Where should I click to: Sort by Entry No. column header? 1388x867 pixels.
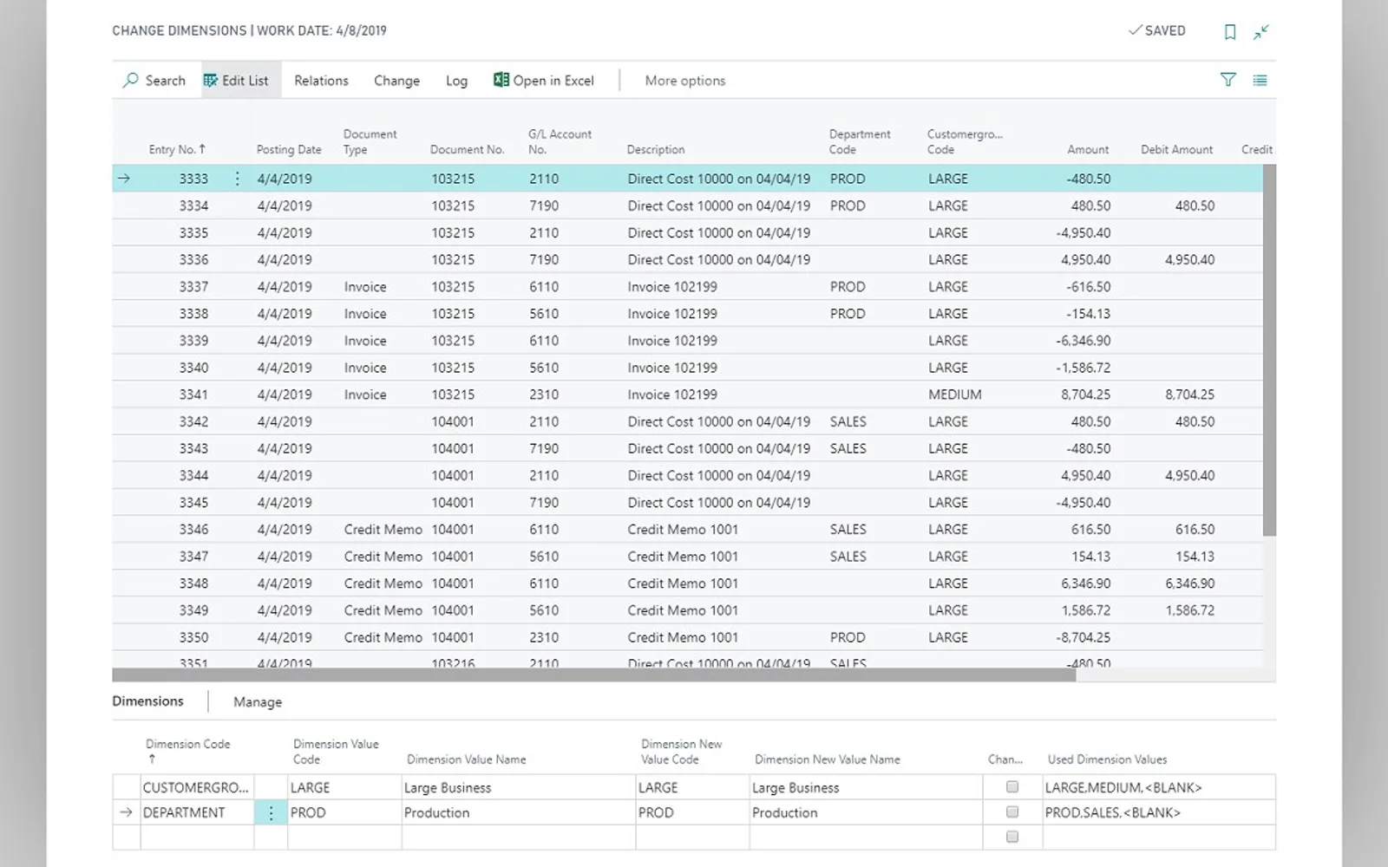click(177, 149)
